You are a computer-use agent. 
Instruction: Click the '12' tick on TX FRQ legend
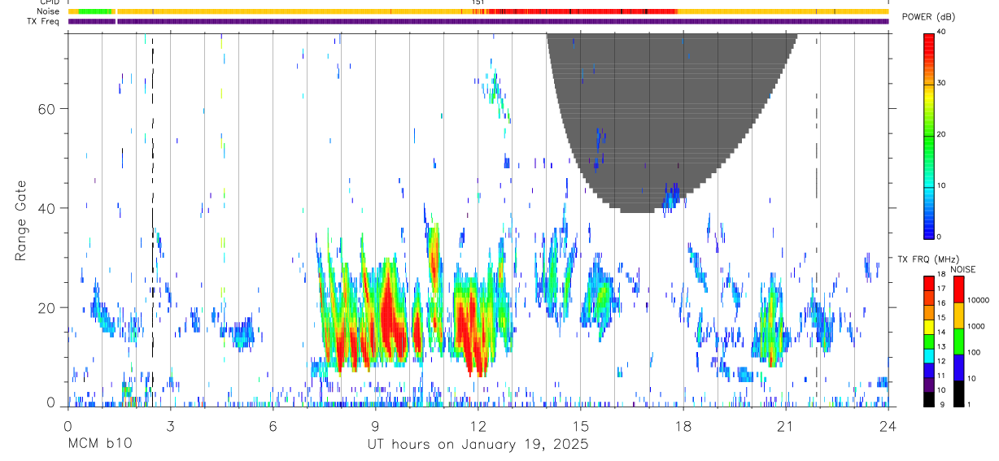tap(941, 362)
